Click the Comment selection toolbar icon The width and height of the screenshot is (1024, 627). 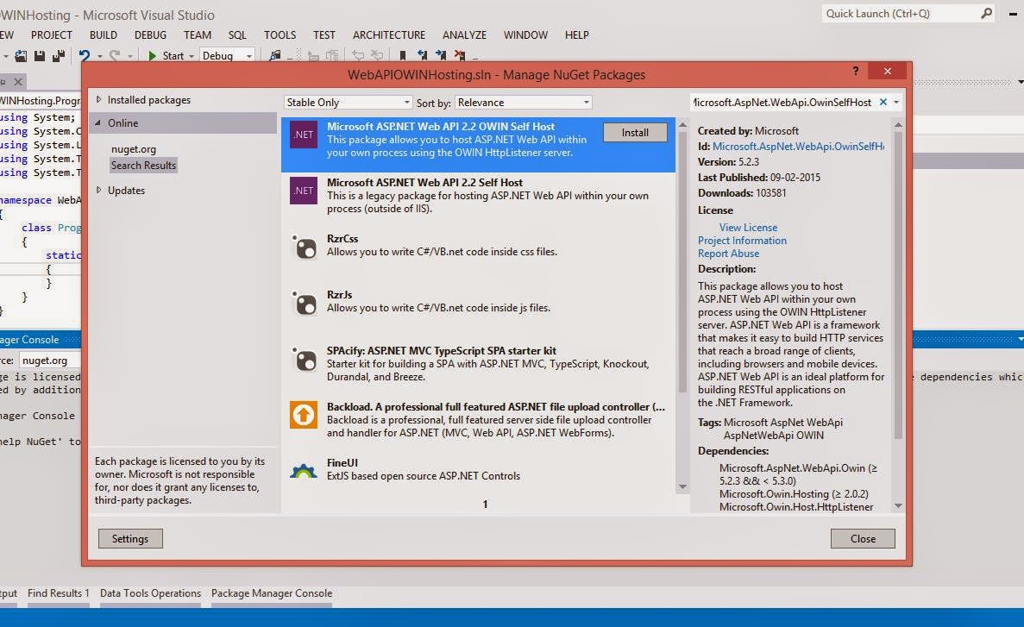(x=358, y=56)
